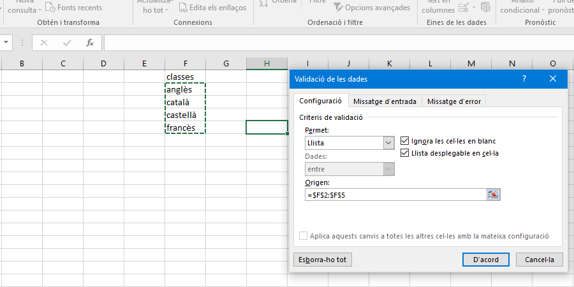This screenshot has width=574, height=287.
Task: Click the Opcions avançades filter icon
Action: click(x=338, y=8)
